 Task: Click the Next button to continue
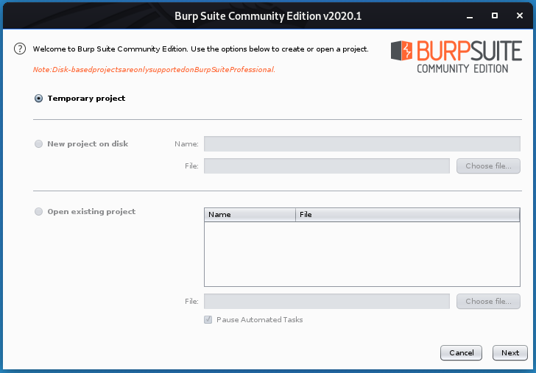tap(510, 353)
